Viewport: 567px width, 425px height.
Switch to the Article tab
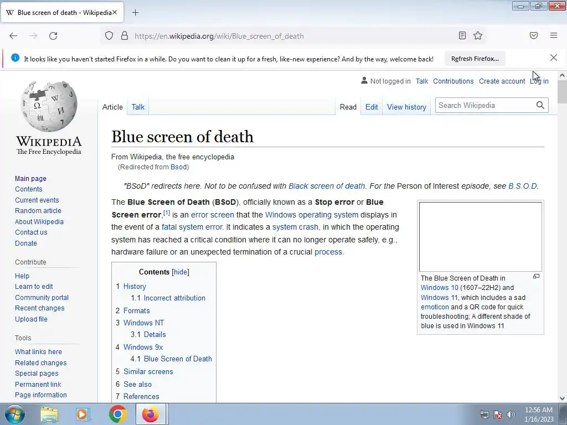112,107
